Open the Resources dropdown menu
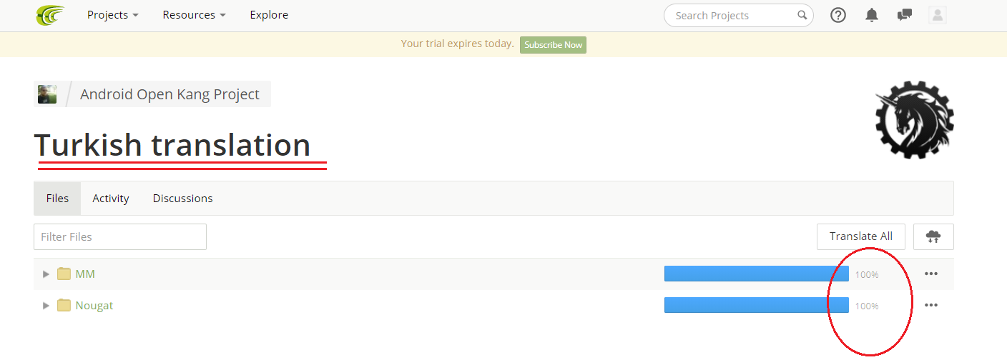The width and height of the screenshot is (1007, 360). (x=194, y=15)
